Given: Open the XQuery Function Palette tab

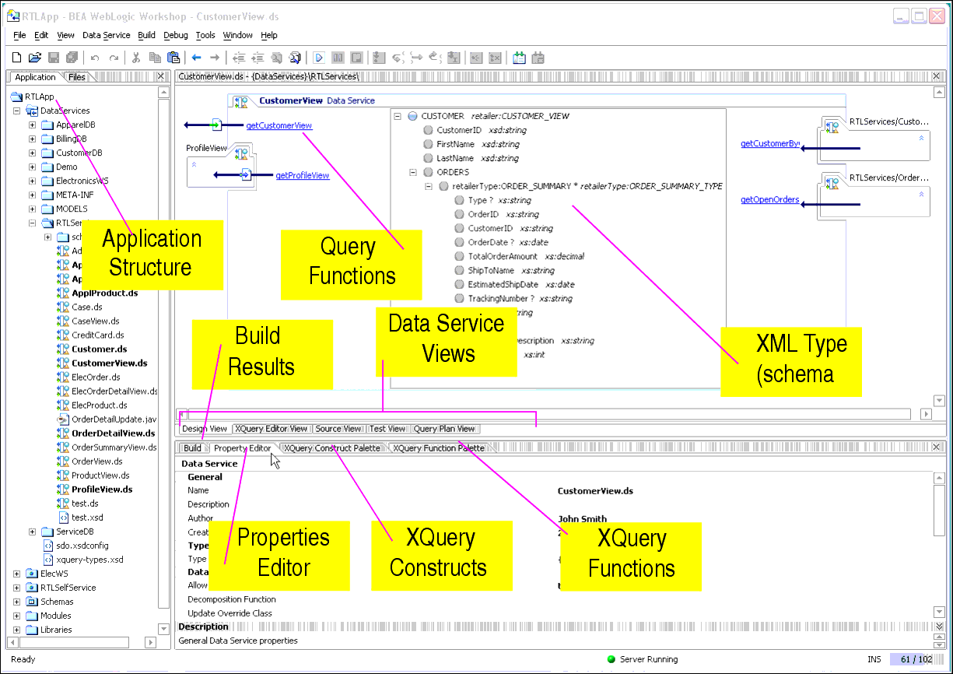Looking at the screenshot, I should [438, 448].
